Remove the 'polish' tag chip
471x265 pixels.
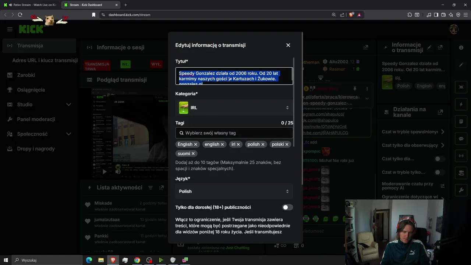click(x=263, y=144)
